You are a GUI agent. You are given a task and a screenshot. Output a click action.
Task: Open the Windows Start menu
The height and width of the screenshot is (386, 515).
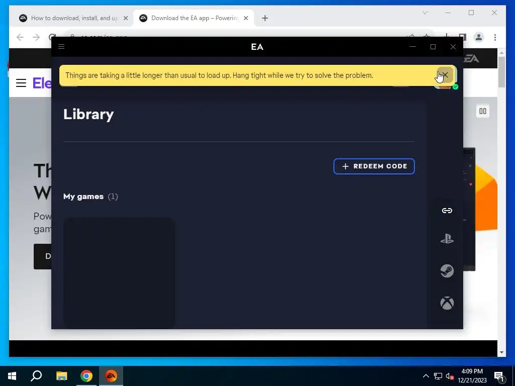(x=12, y=376)
